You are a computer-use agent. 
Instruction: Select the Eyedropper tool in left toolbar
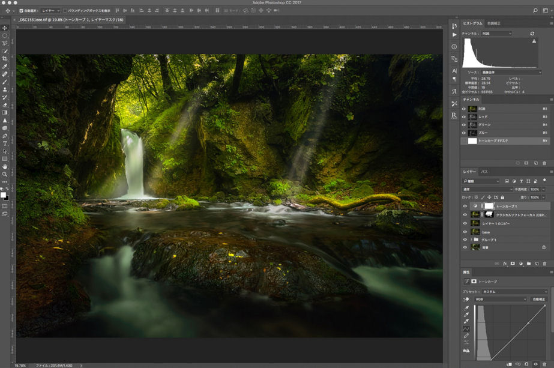click(x=5, y=67)
